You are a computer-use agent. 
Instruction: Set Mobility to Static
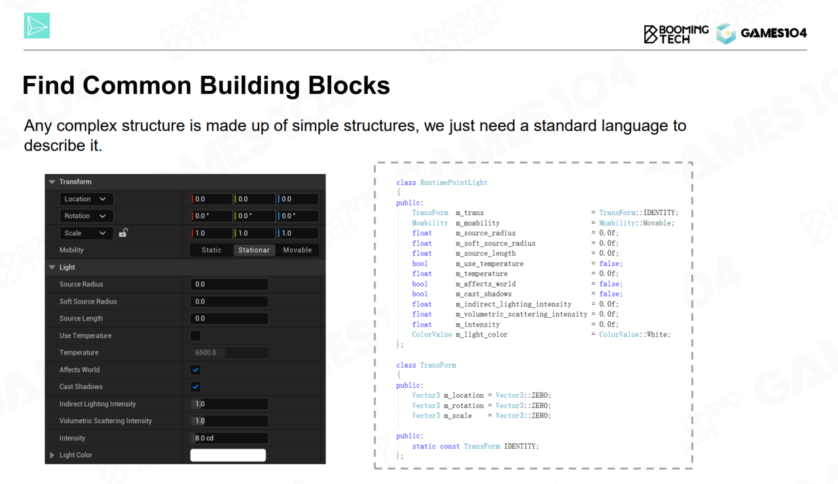tap(211, 250)
